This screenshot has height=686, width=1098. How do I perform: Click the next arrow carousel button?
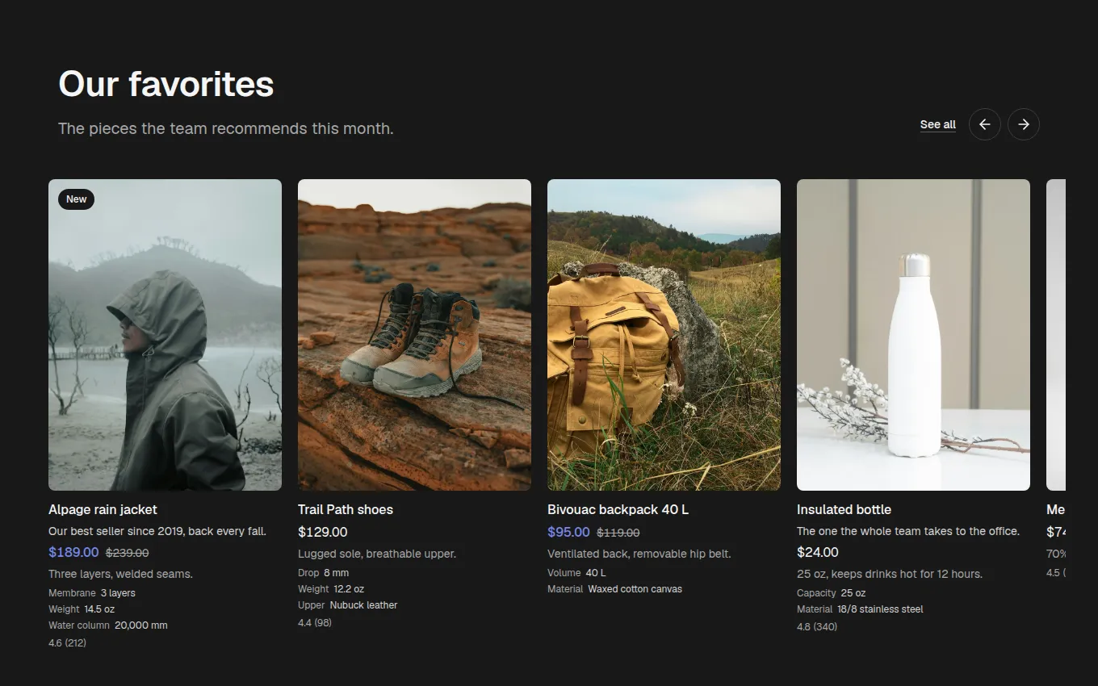click(1023, 124)
